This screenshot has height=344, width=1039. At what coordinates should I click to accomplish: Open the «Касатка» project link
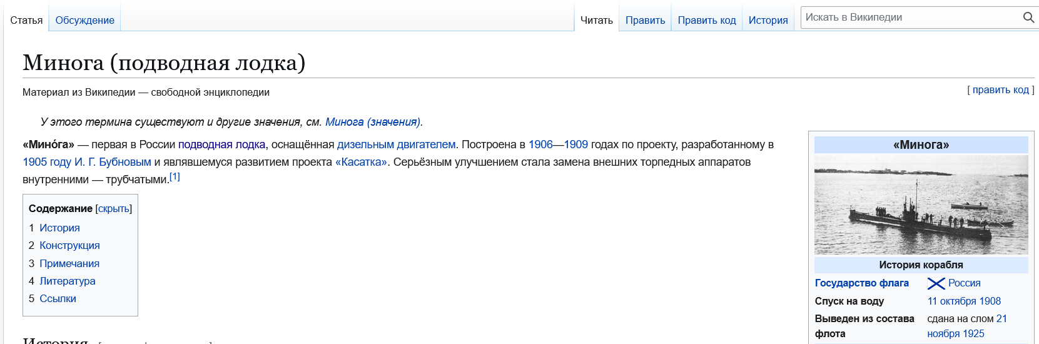tap(361, 162)
